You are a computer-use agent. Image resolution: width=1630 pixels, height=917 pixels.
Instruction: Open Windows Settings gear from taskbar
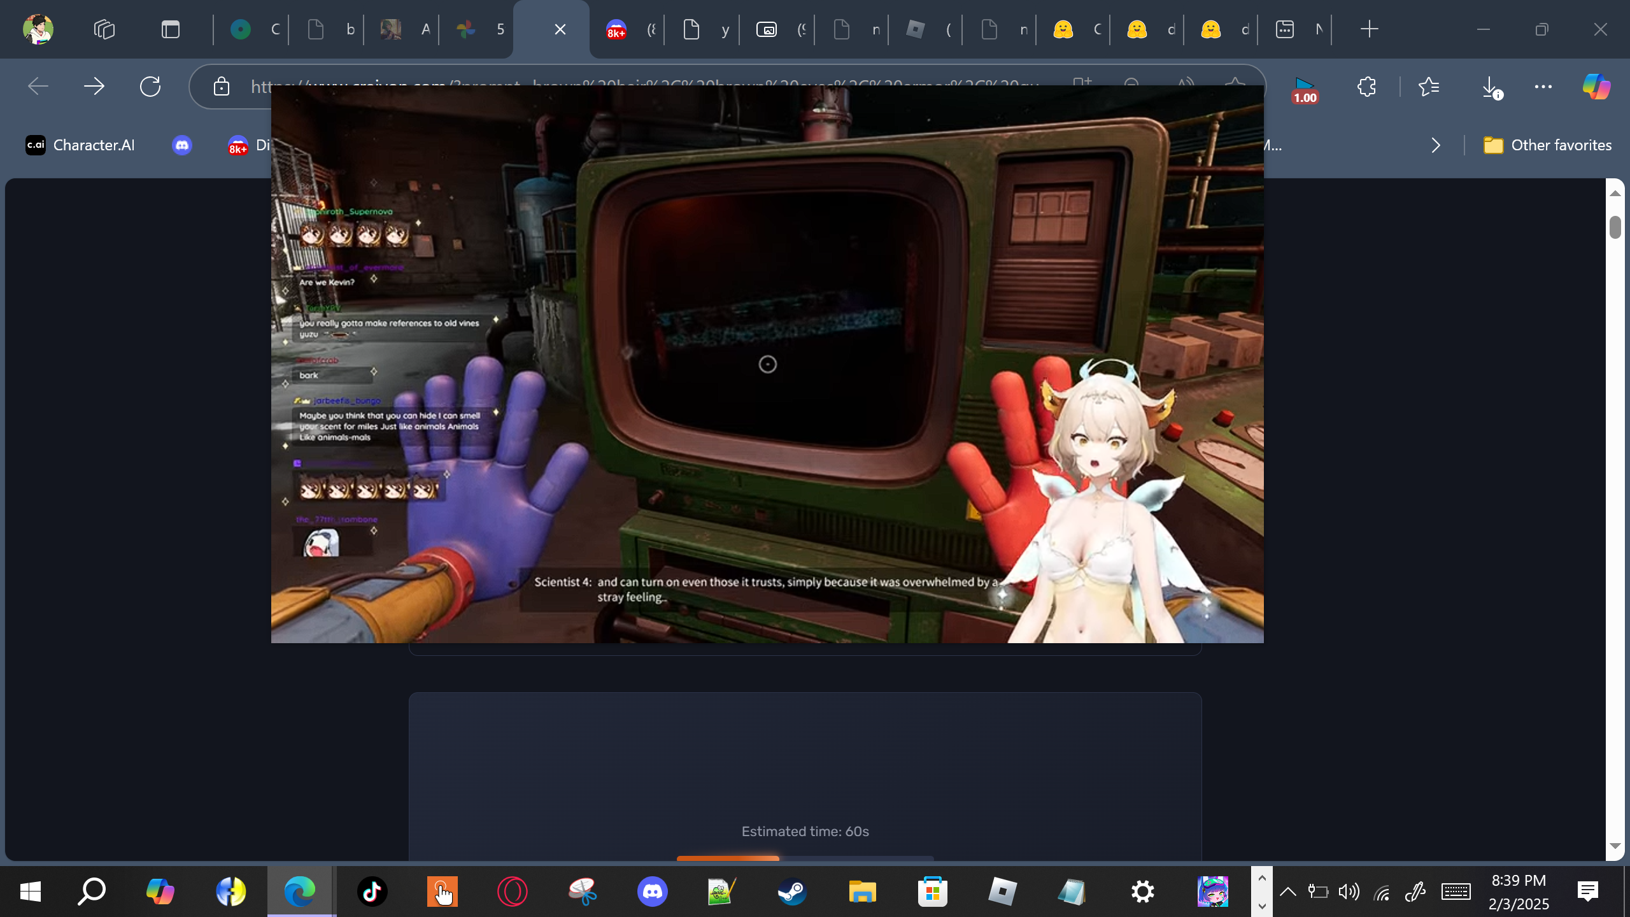(x=1142, y=892)
